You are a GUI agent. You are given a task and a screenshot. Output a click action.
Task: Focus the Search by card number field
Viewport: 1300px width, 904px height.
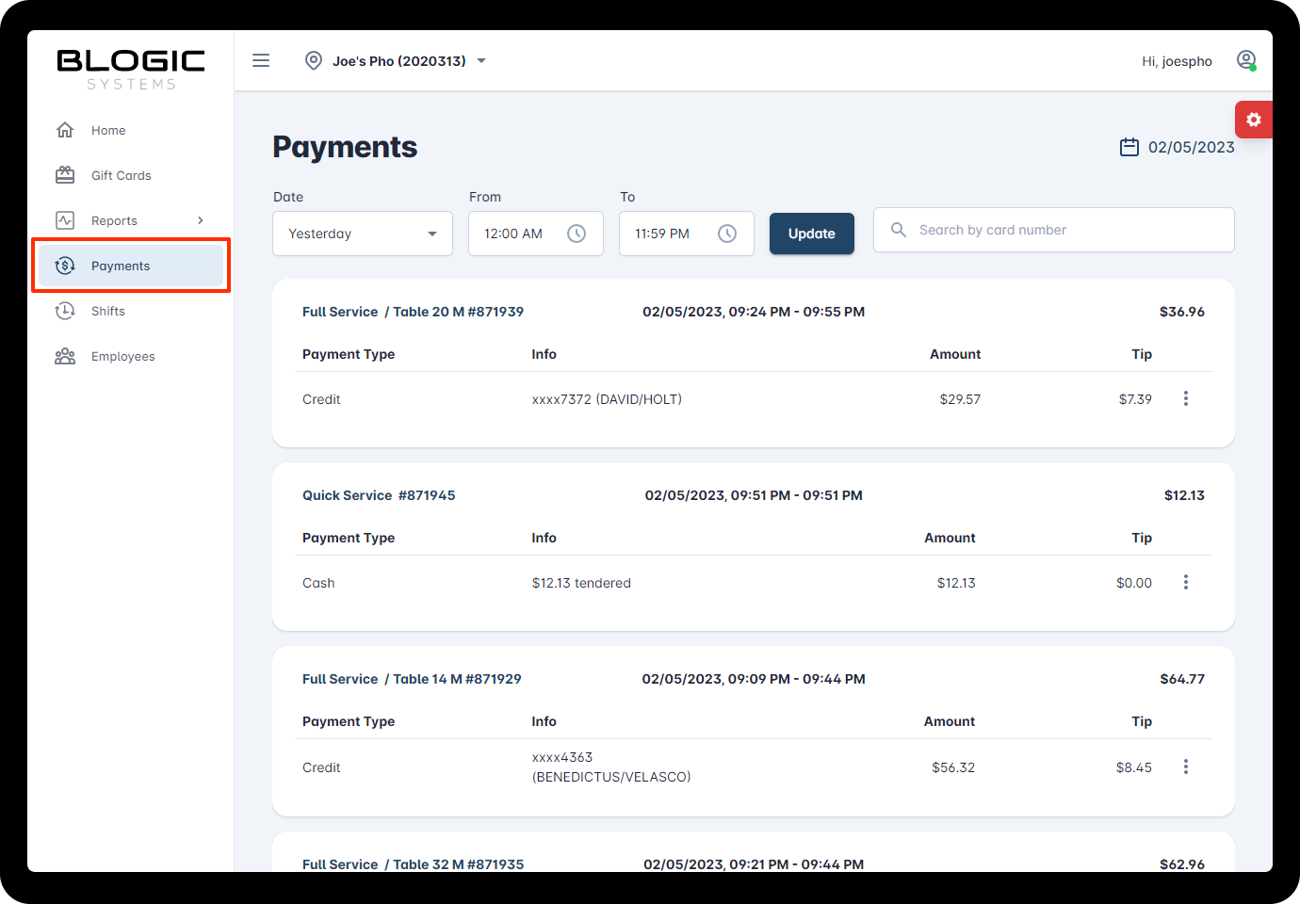pyautogui.click(x=1064, y=230)
